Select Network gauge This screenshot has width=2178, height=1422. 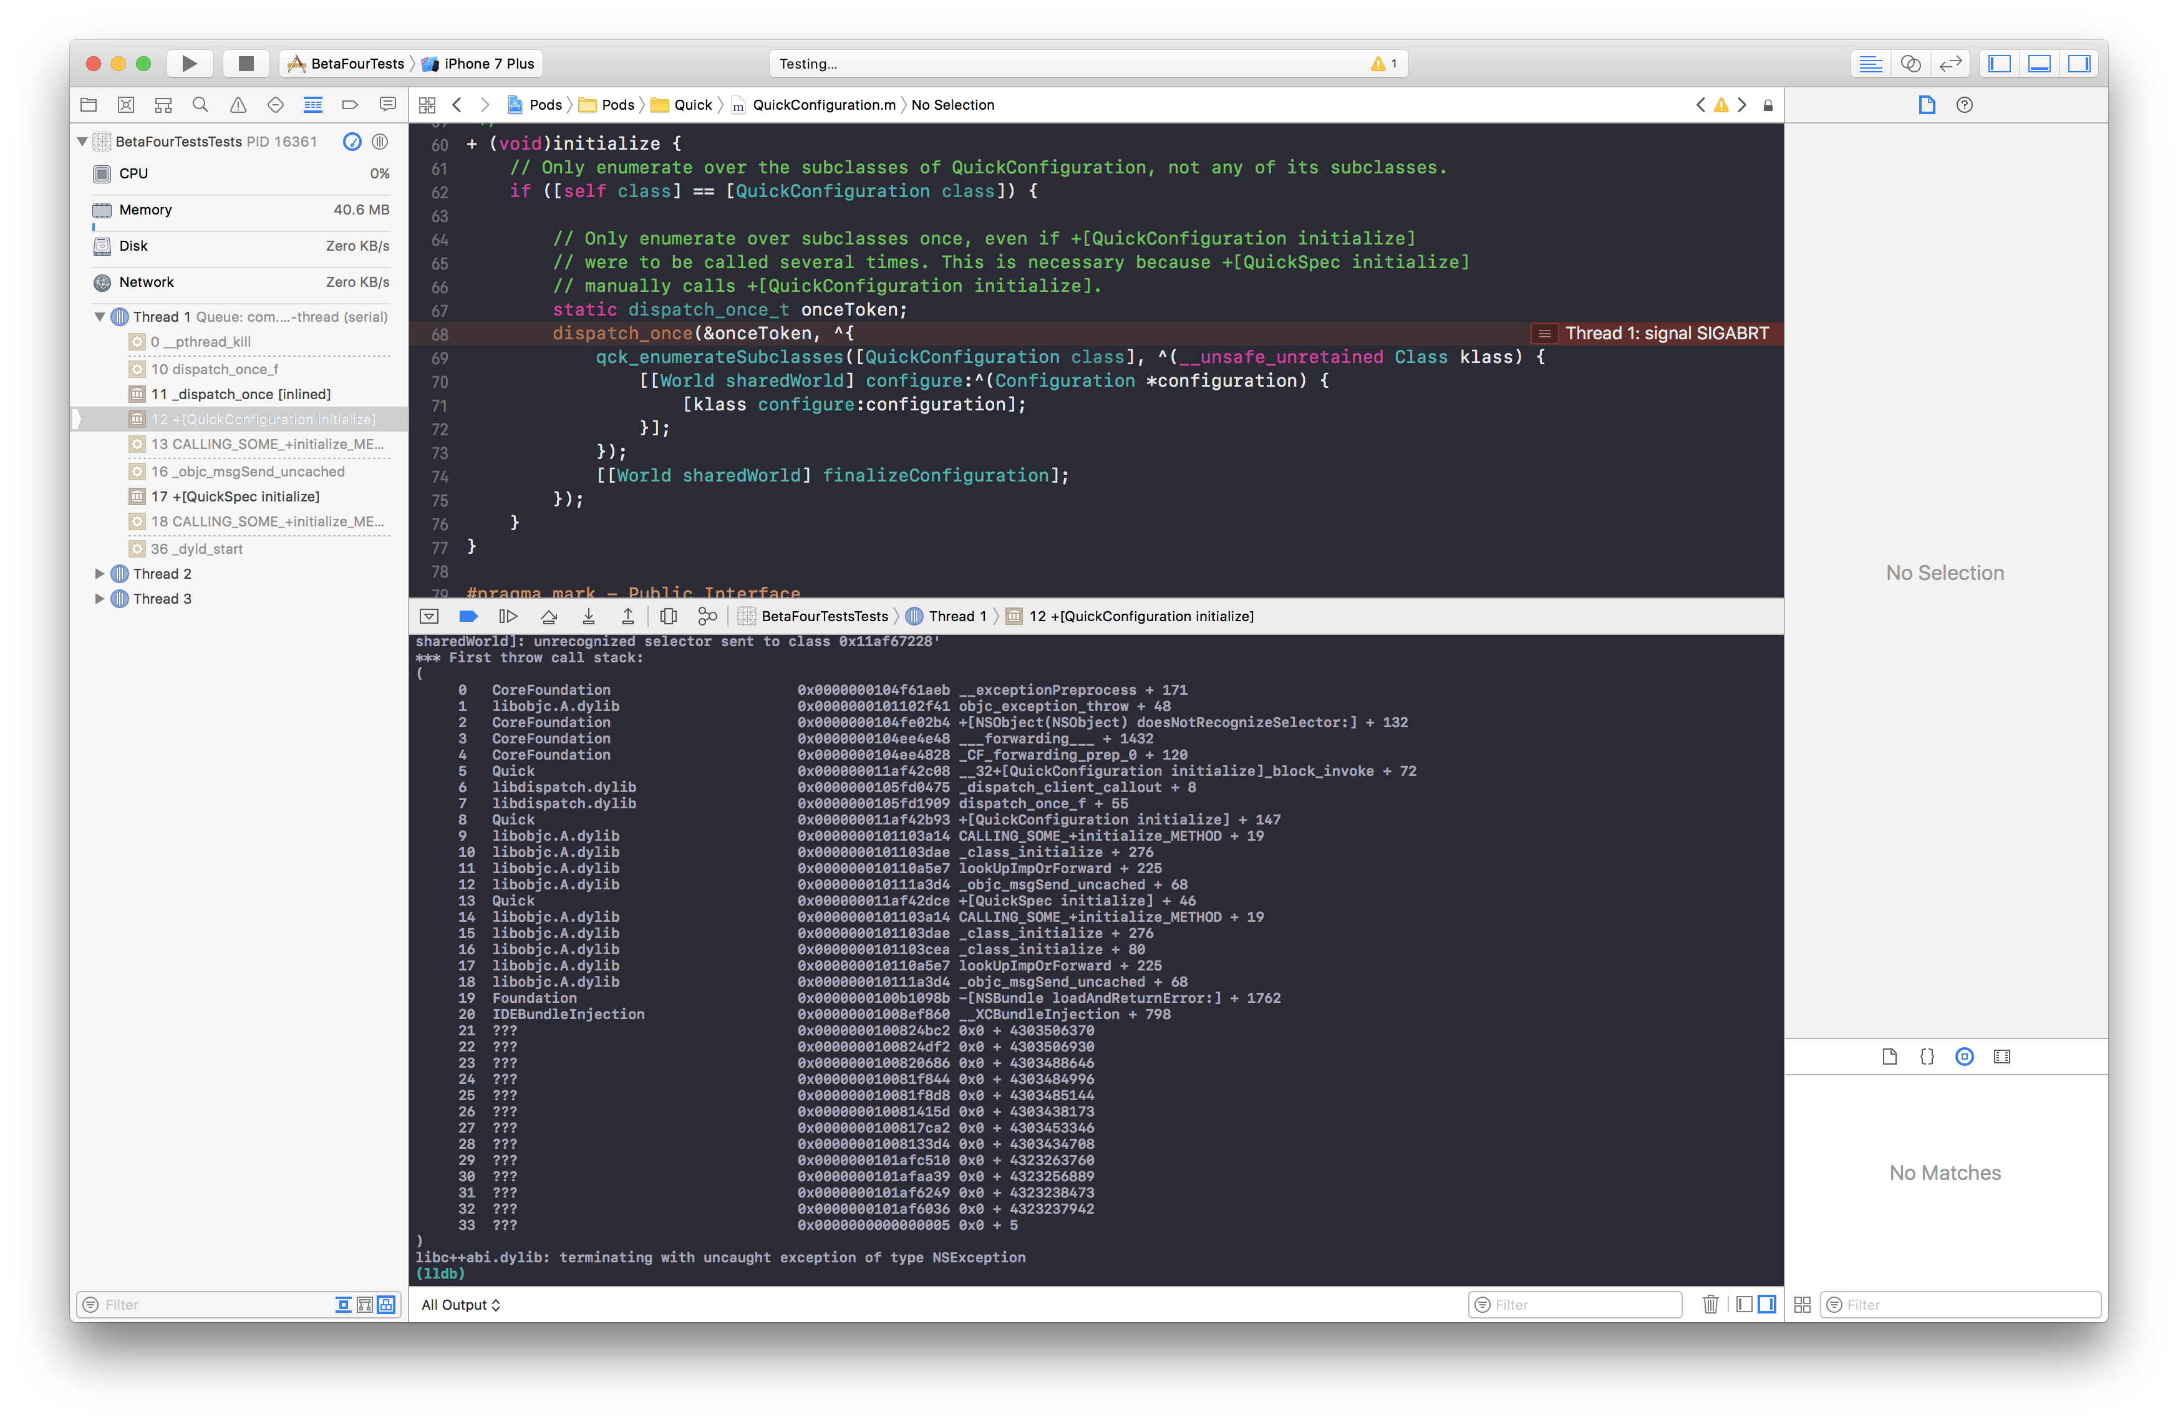241,282
